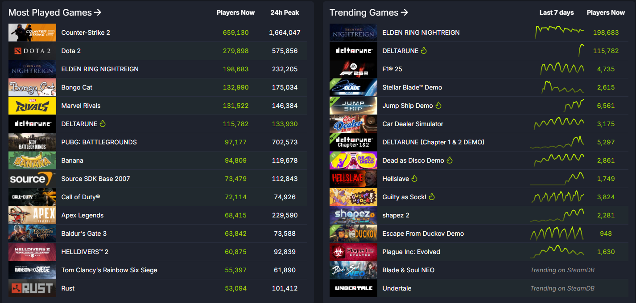Open the Counter-Strike 2 title link
The image size is (636, 303).
pyautogui.click(x=86, y=33)
